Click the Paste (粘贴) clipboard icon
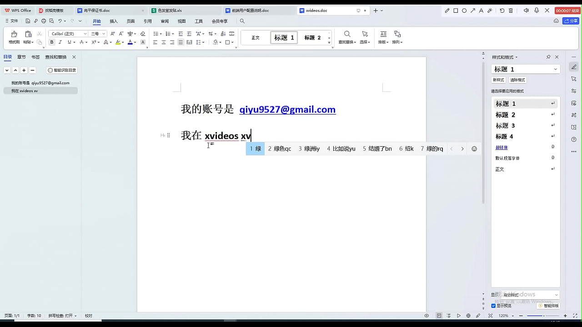This screenshot has width=582, height=327. (x=28, y=34)
